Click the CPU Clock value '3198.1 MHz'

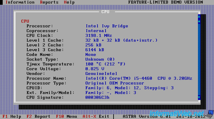(x=99, y=35)
